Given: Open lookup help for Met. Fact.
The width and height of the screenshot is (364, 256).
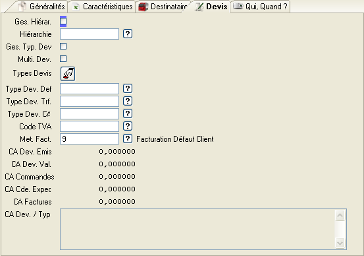Looking at the screenshot, I should tap(128, 139).
